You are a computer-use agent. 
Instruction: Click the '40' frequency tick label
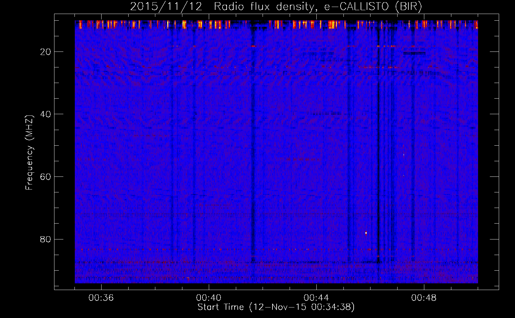(x=46, y=114)
